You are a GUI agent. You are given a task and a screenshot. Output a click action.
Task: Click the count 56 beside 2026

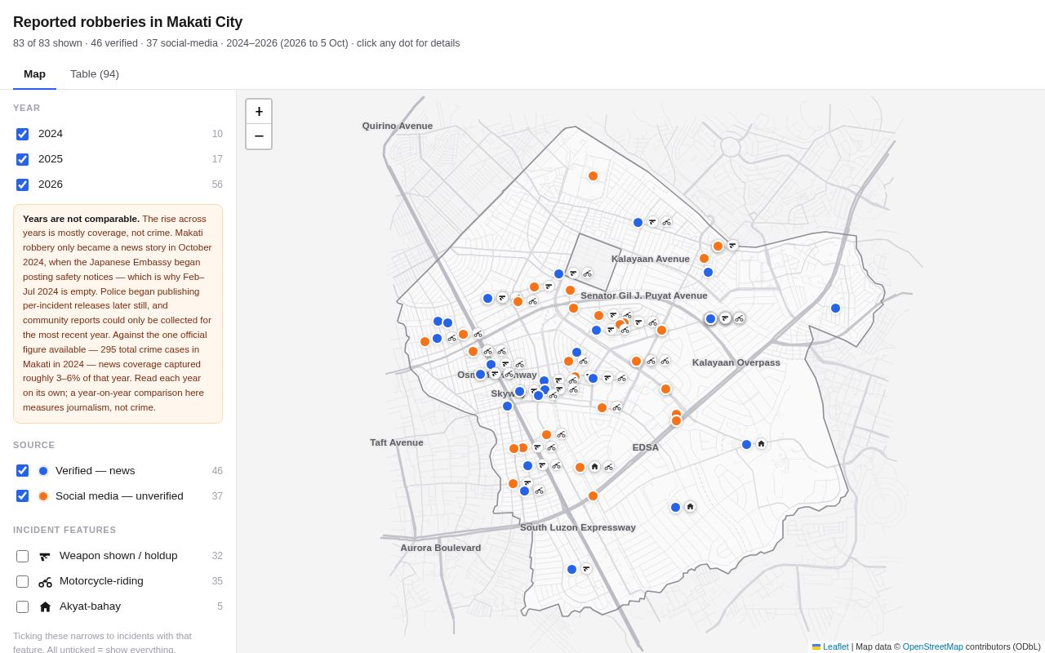tap(217, 184)
